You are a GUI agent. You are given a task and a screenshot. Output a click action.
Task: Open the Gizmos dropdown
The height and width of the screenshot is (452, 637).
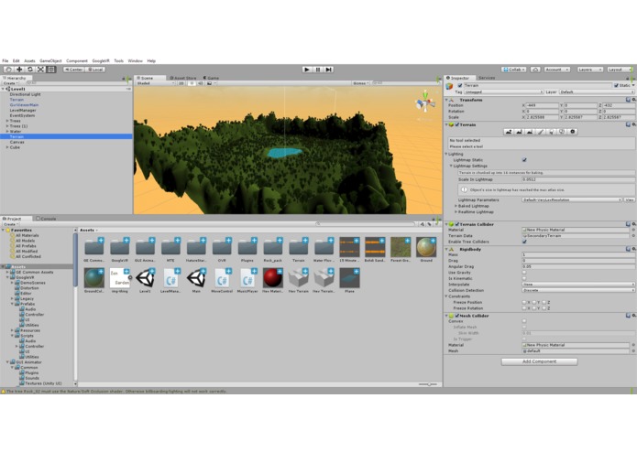click(361, 83)
